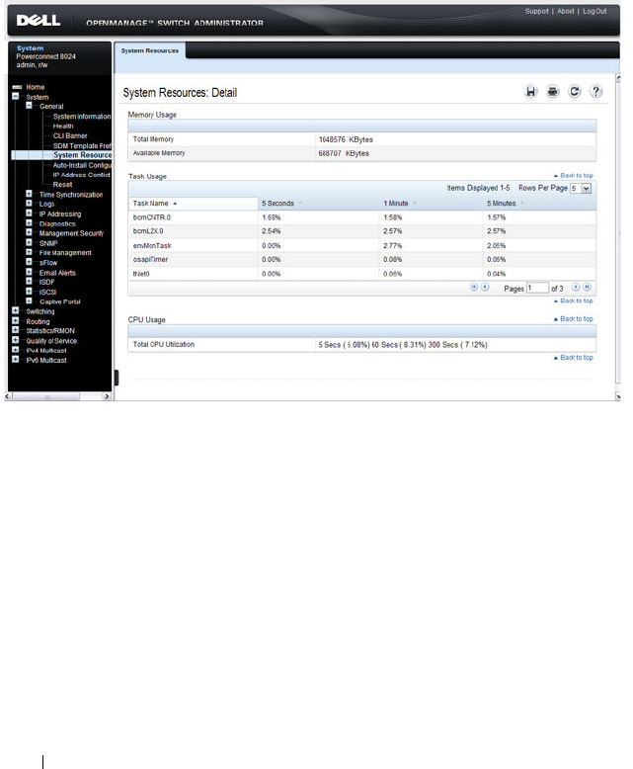Click the bcmL2X.0 task name
Screen dimensions: 633x769
click(x=148, y=231)
